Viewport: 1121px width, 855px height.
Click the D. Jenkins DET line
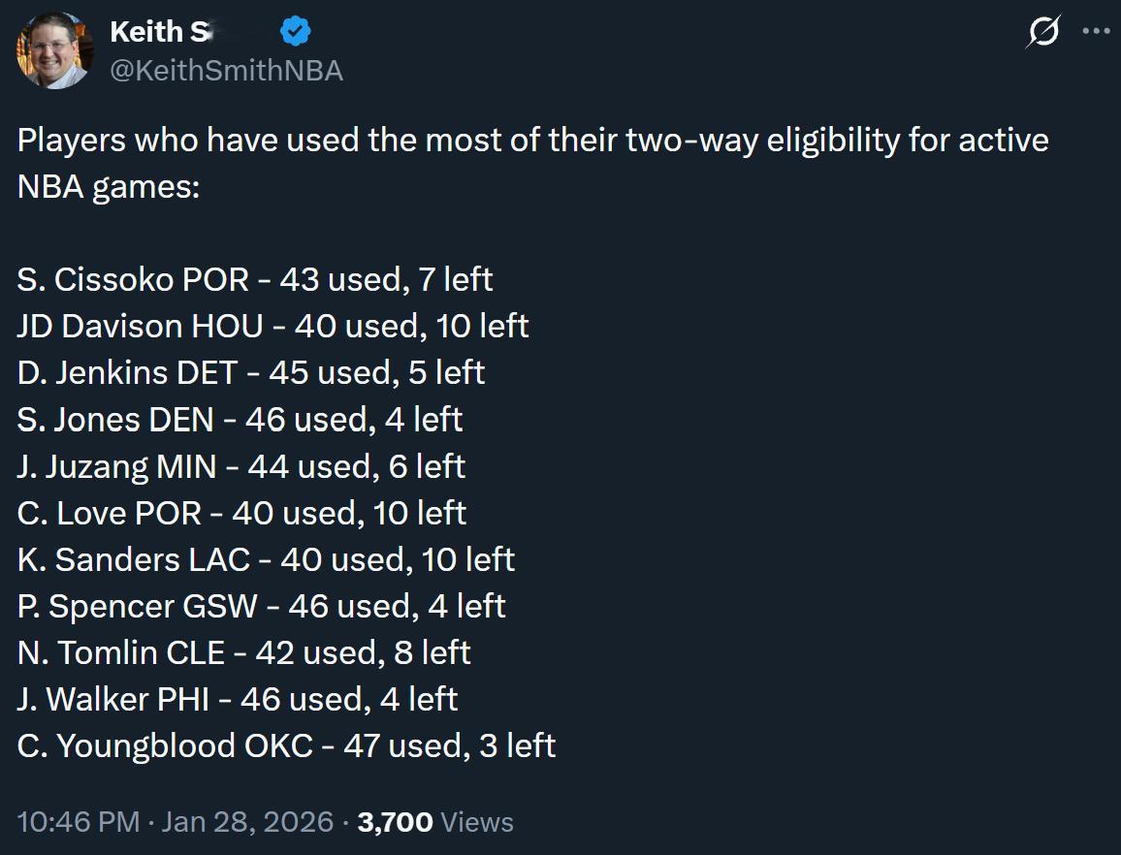250,372
